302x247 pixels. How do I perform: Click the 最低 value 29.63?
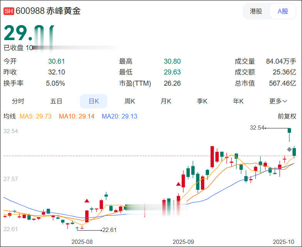[172, 72]
